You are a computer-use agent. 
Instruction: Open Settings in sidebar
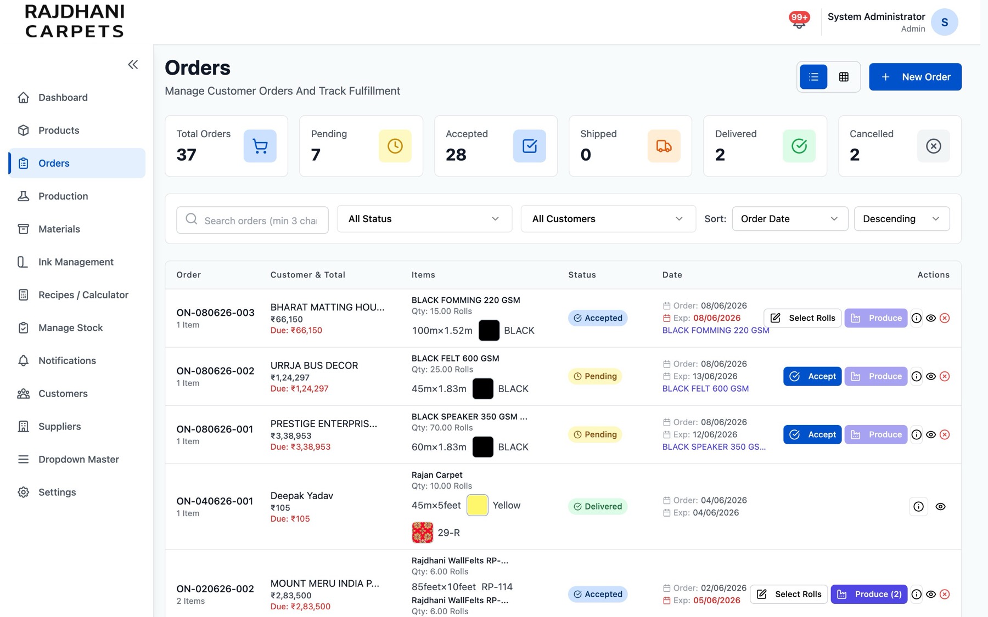point(77,493)
